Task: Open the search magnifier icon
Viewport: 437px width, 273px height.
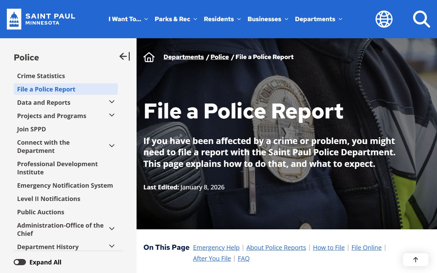Action: tap(421, 19)
